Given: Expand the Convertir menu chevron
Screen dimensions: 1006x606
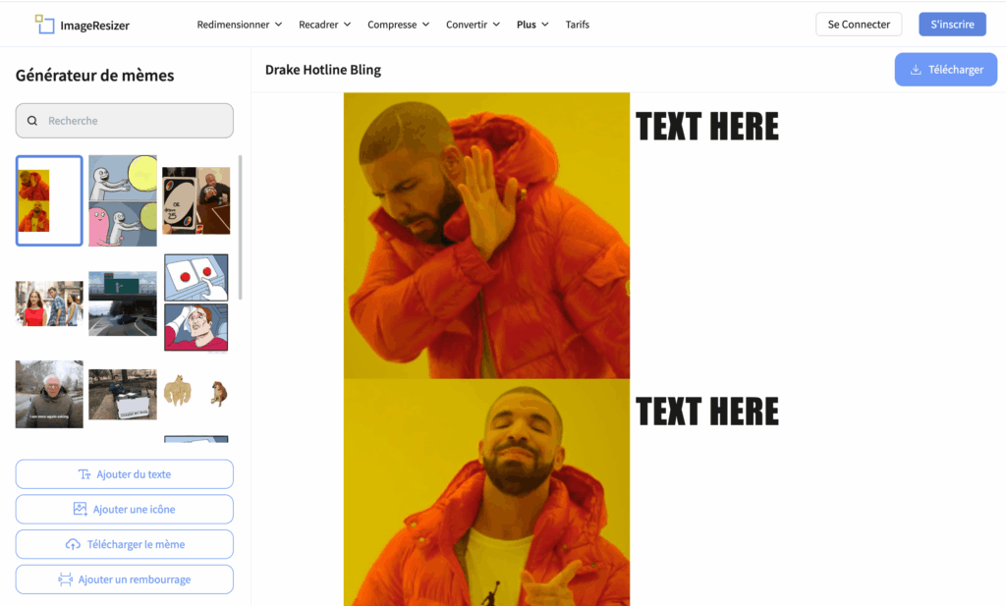Looking at the screenshot, I should click(496, 25).
